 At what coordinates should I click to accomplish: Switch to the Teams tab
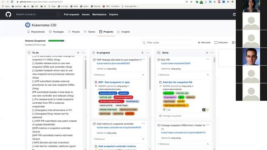pos(90,32)
